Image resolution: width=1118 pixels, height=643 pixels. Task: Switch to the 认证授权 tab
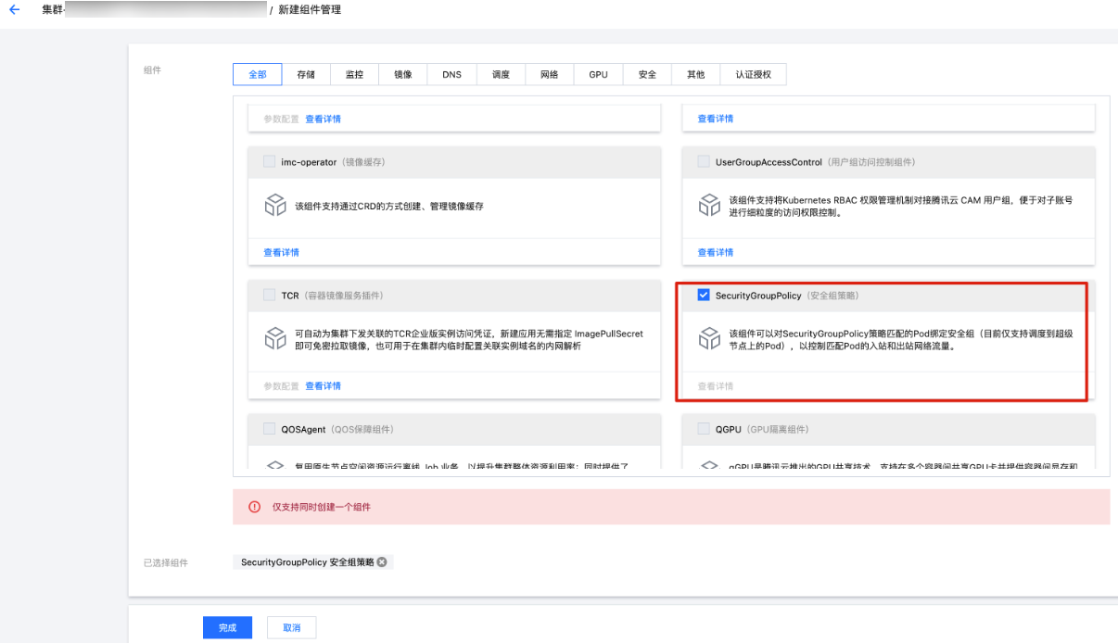754,75
